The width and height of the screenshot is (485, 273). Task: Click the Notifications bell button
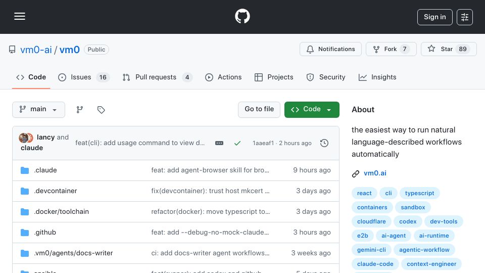point(330,49)
